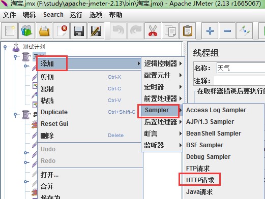
Task: Click the Undo arrow toolbar icon
Action: 118,31
